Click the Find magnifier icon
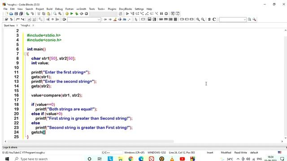 [x=55, y=14]
